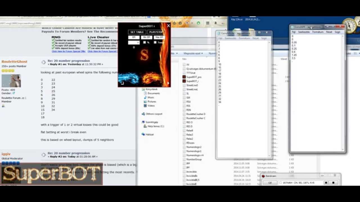This screenshot has width=360, height=202.
Task: Select the RouletteCrusher D file
Action: 196,114
